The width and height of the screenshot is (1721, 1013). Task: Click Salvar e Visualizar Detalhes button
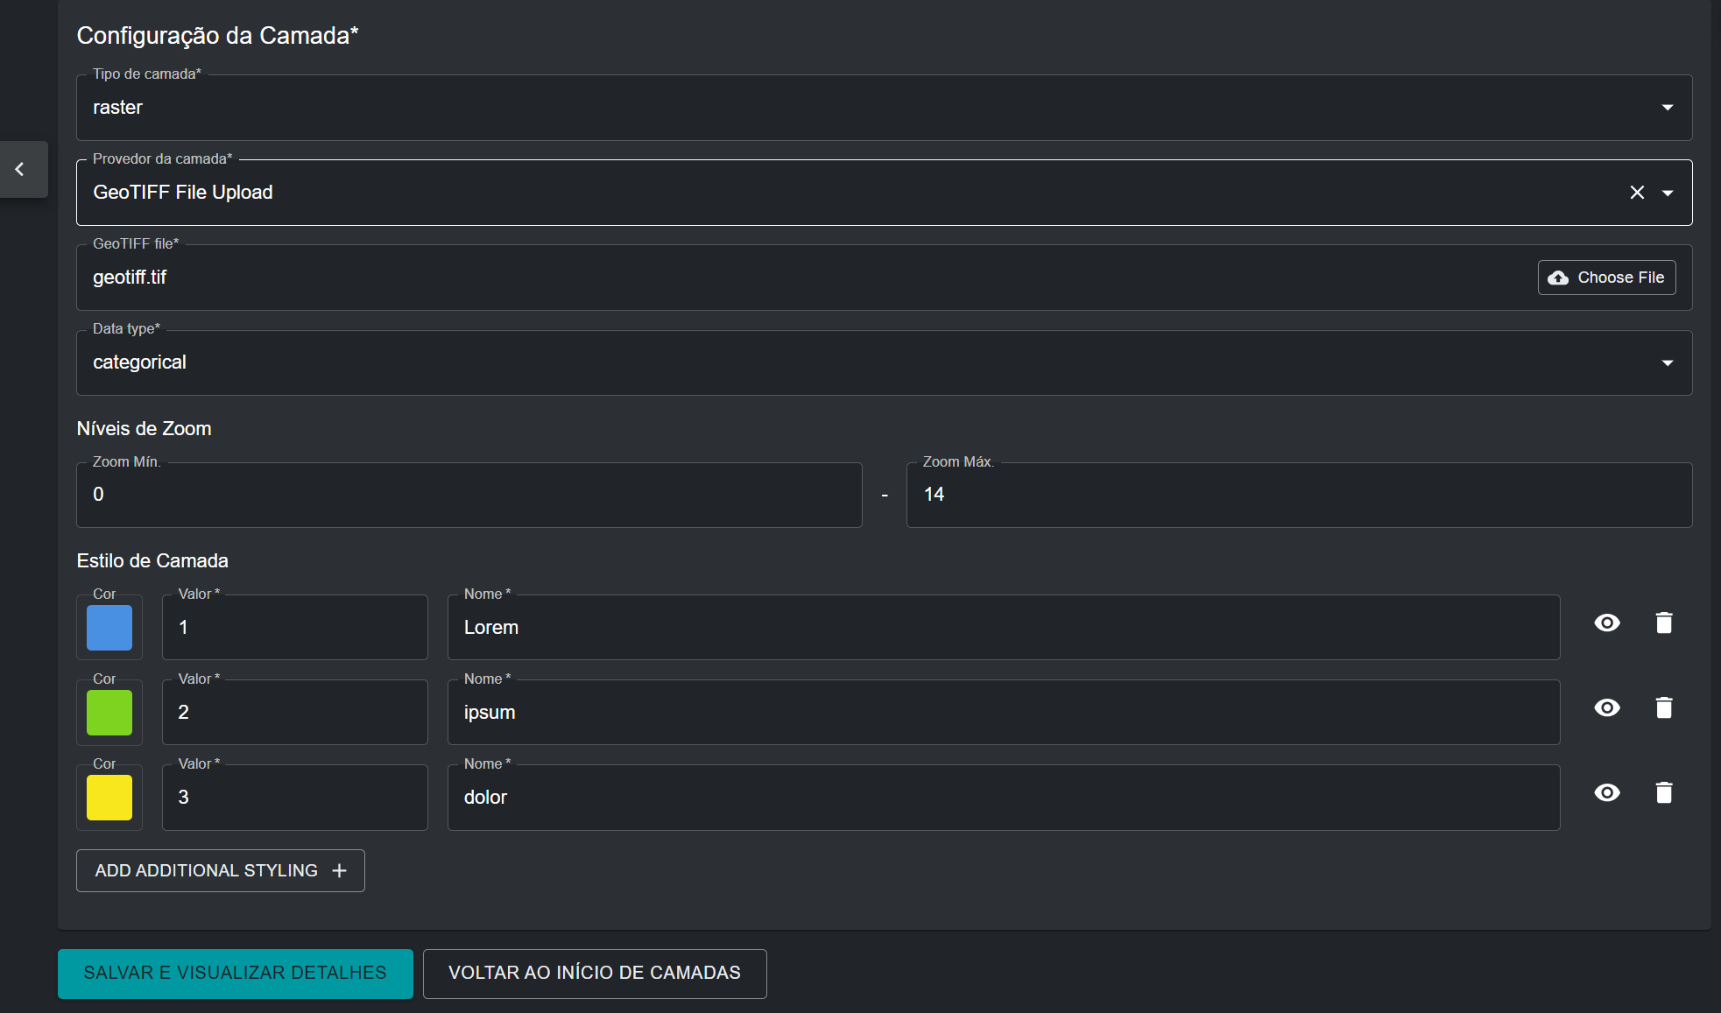(x=235, y=973)
